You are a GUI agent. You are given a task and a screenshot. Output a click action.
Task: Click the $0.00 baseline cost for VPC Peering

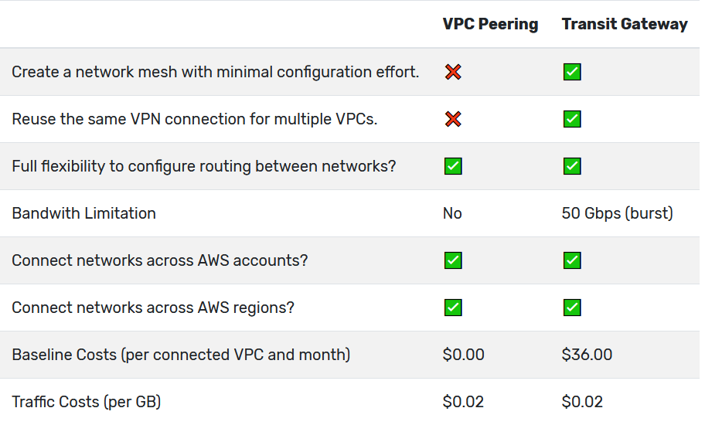coord(463,355)
